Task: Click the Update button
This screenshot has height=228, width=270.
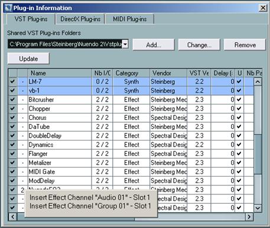Action: click(28, 58)
